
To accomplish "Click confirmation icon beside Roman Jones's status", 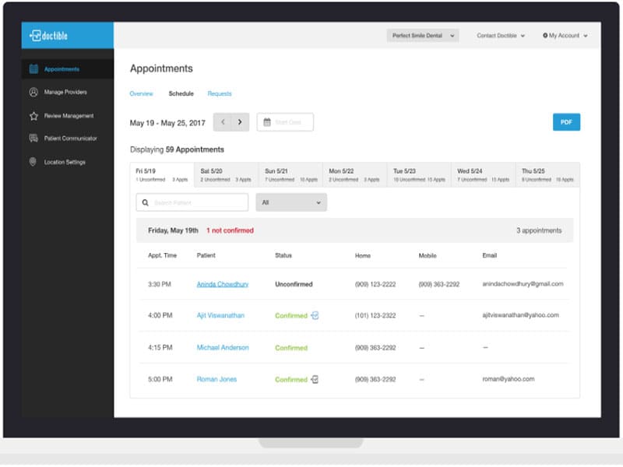I will (315, 379).
